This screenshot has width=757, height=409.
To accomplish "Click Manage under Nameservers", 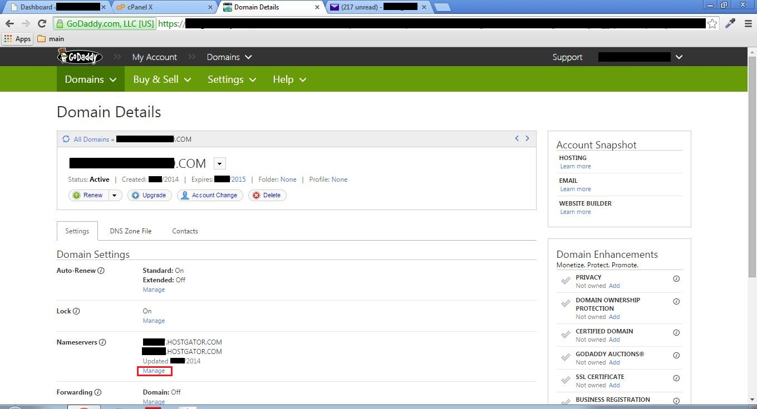I will tap(154, 371).
